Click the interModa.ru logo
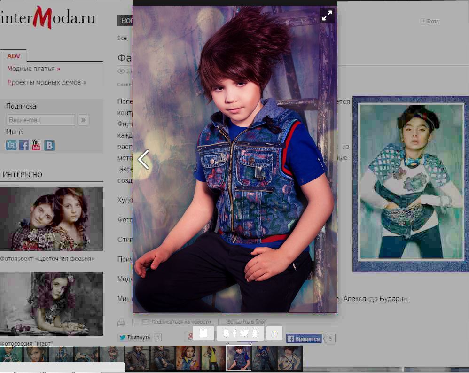 click(47, 18)
